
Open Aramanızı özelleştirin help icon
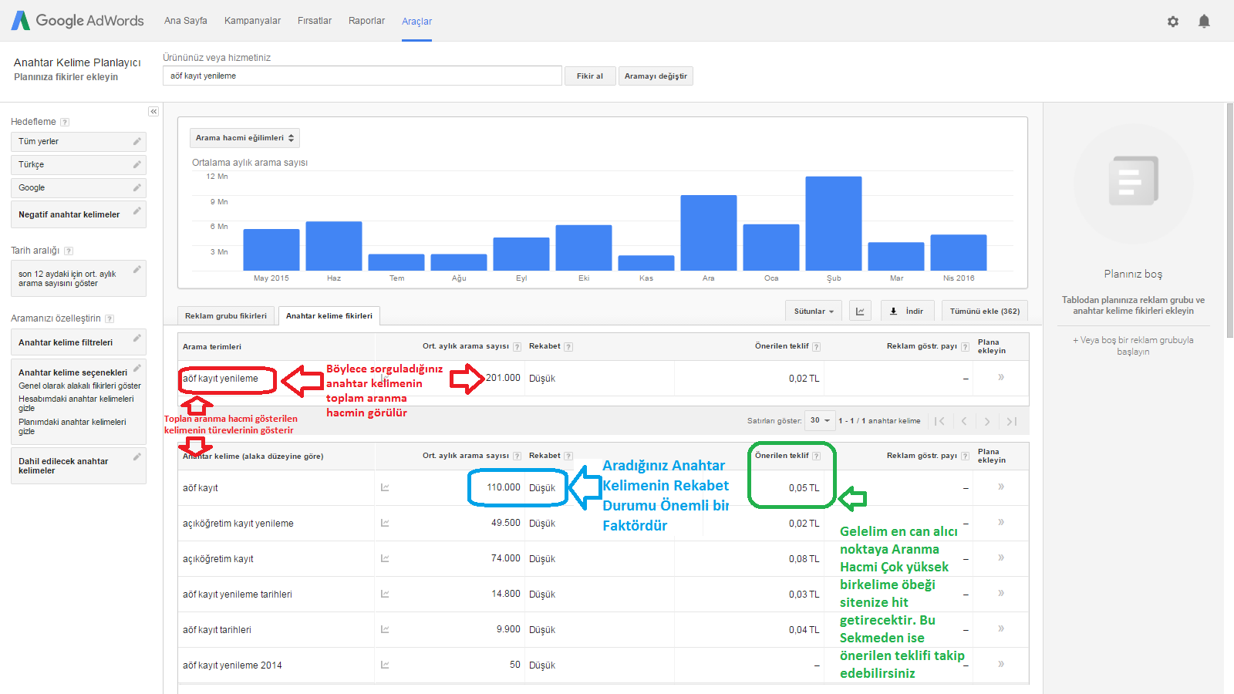pyautogui.click(x=110, y=318)
